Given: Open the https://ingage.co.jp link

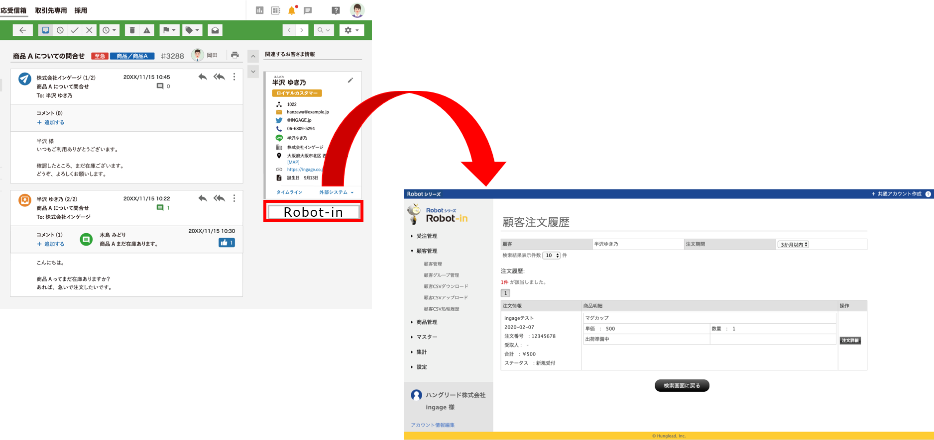Looking at the screenshot, I should tap(305, 170).
